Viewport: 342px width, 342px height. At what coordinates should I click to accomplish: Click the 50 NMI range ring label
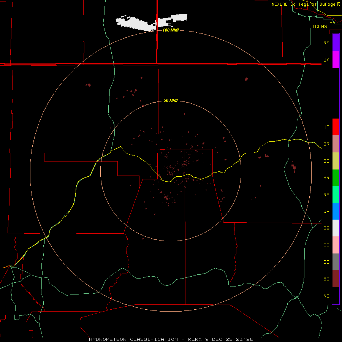pos(171,100)
